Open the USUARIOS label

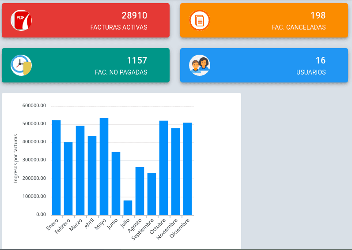tap(311, 72)
